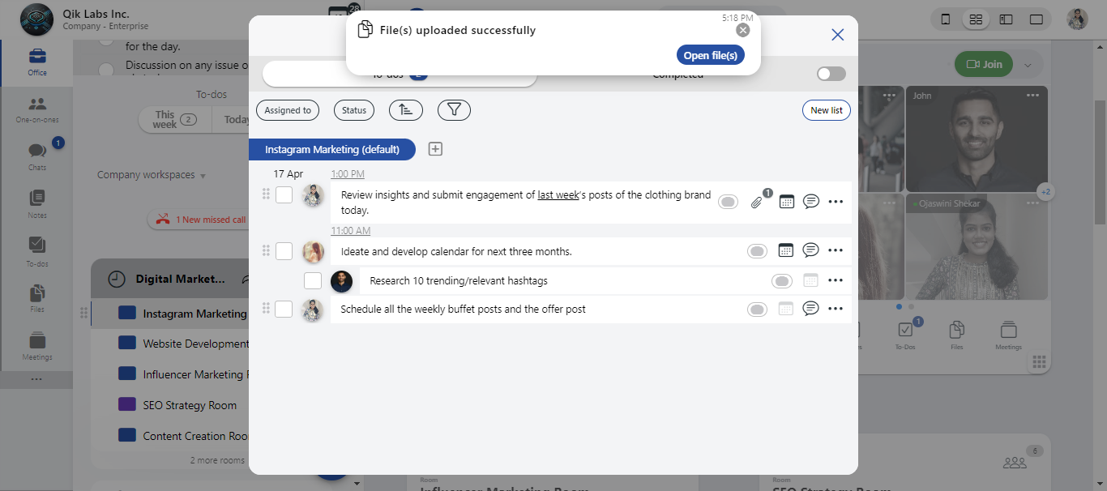Click the sort order icon
The height and width of the screenshot is (491, 1107).
(405, 110)
